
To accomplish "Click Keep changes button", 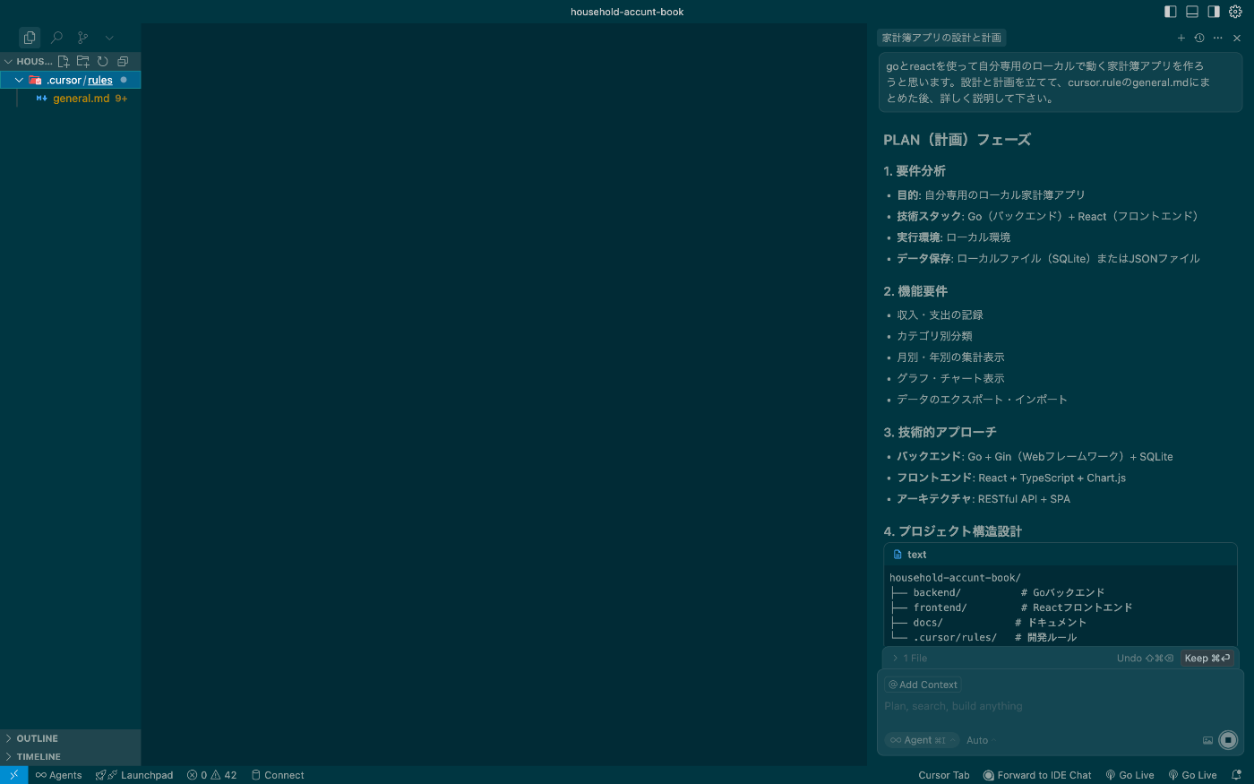I will click(x=1207, y=659).
